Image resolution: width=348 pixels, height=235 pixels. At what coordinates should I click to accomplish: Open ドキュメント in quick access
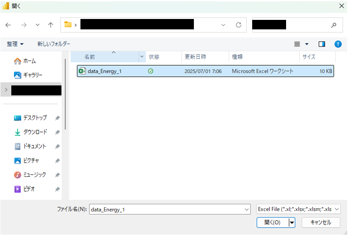30,146
